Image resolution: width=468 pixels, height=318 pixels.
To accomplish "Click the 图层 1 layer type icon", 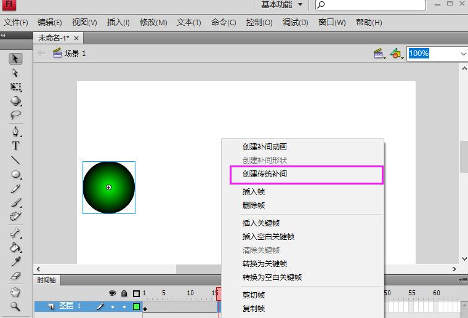I will [51, 306].
